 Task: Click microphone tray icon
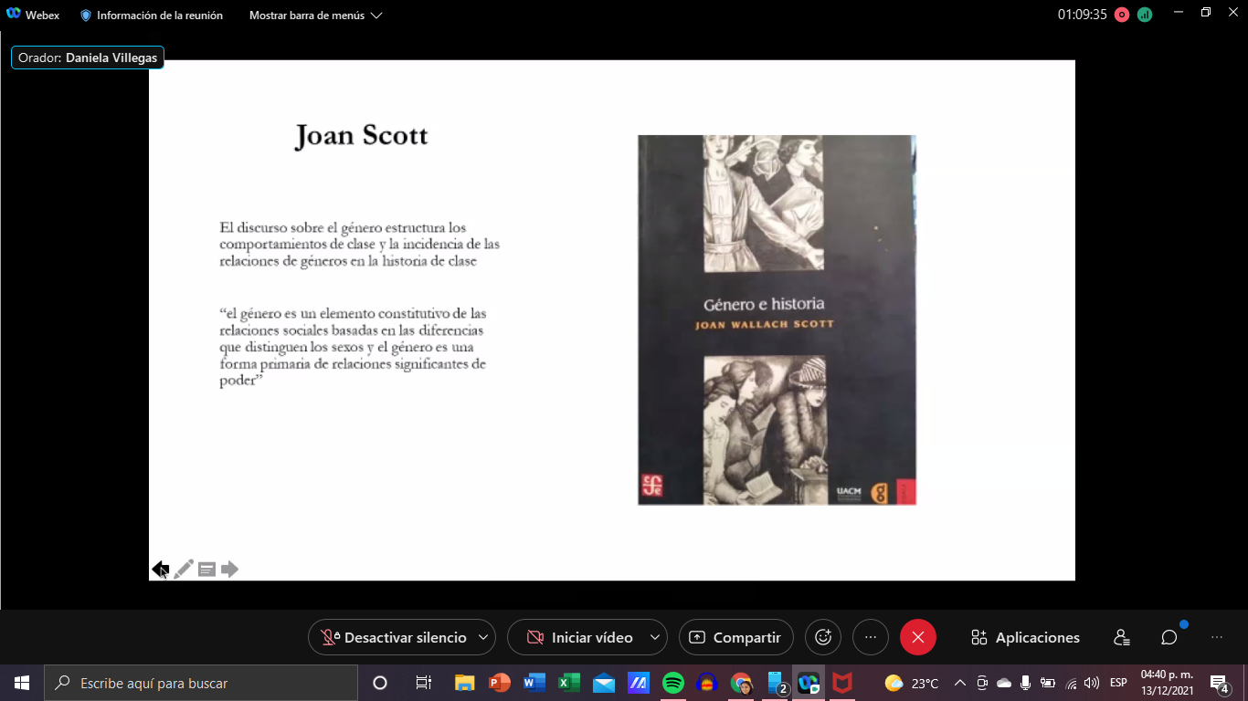click(x=1026, y=683)
